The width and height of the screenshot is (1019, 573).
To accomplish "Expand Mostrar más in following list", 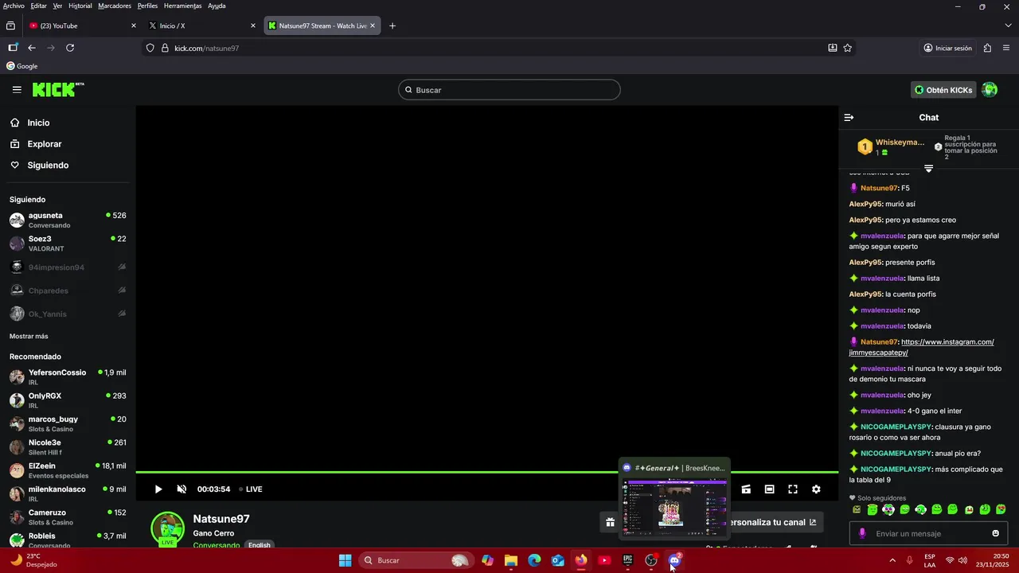I will click(x=29, y=336).
